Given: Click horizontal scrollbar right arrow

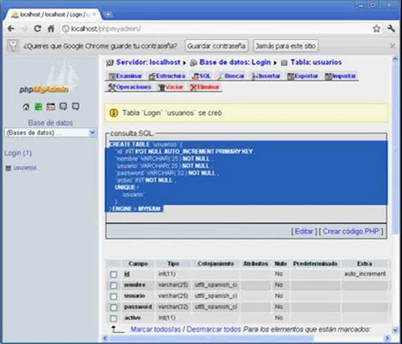Looking at the screenshot, I should click(x=387, y=338).
